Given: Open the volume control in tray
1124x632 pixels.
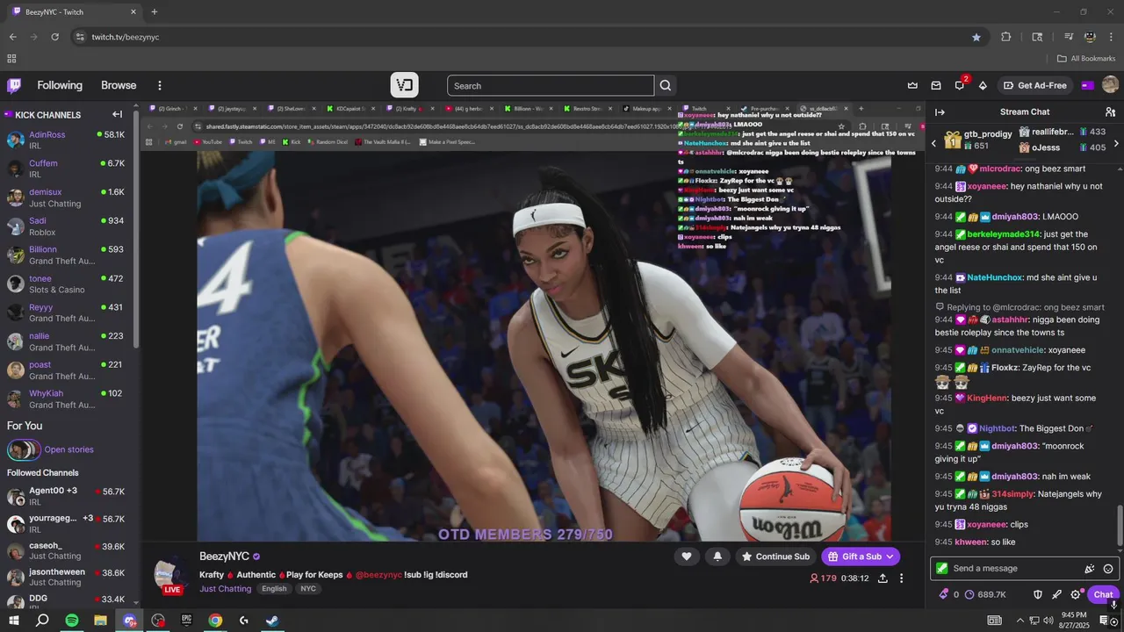Looking at the screenshot, I should [x=1048, y=621].
